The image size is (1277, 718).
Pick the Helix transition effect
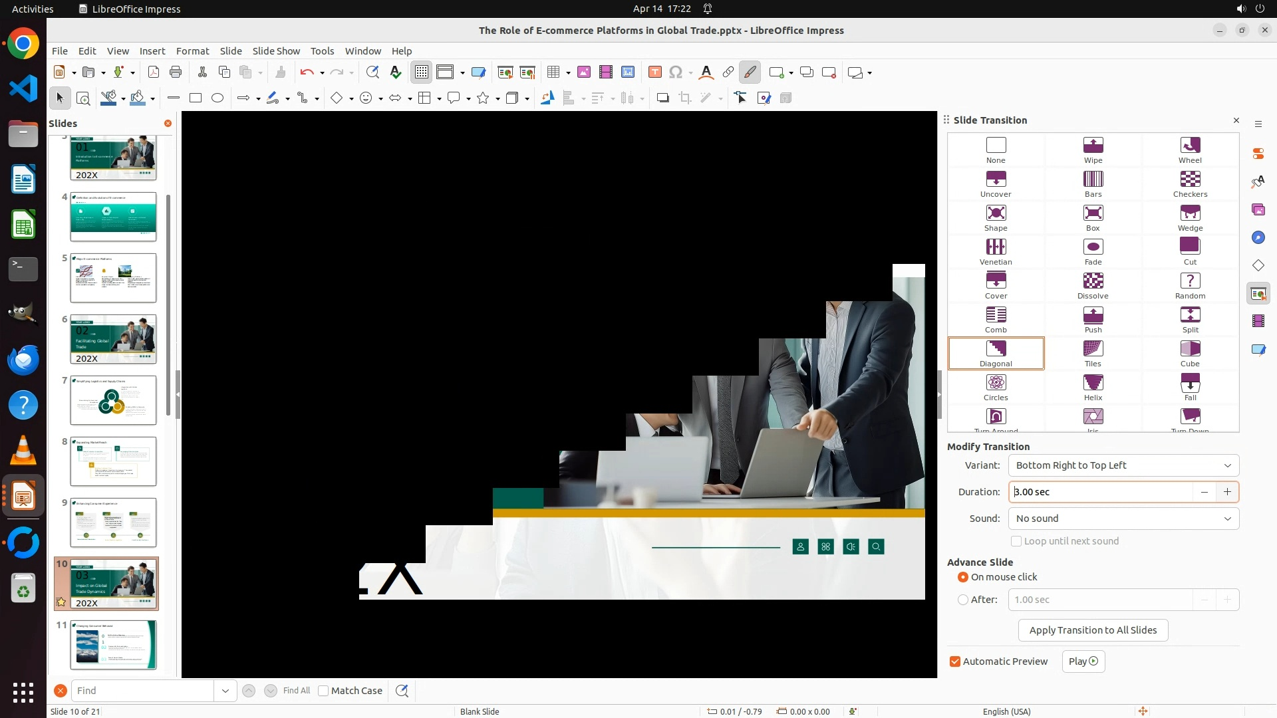(x=1093, y=387)
